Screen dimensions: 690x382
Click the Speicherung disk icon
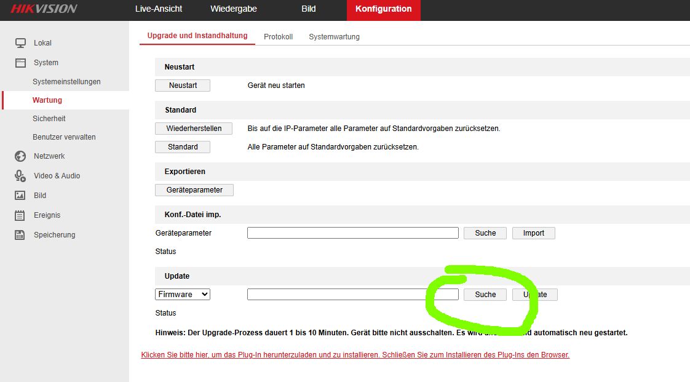pyautogui.click(x=20, y=235)
